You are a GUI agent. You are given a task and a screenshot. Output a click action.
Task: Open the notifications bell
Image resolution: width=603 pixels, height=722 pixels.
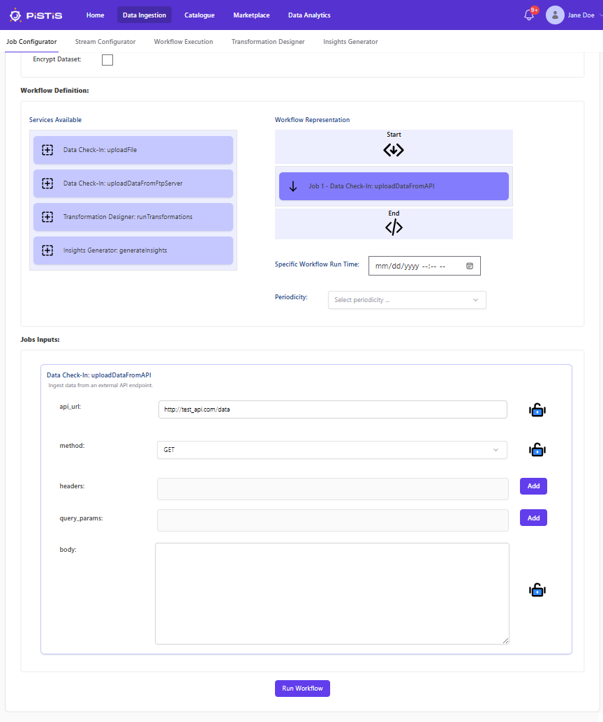[x=529, y=15]
